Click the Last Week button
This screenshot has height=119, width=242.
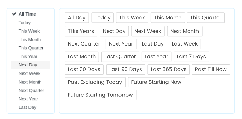click(x=185, y=44)
